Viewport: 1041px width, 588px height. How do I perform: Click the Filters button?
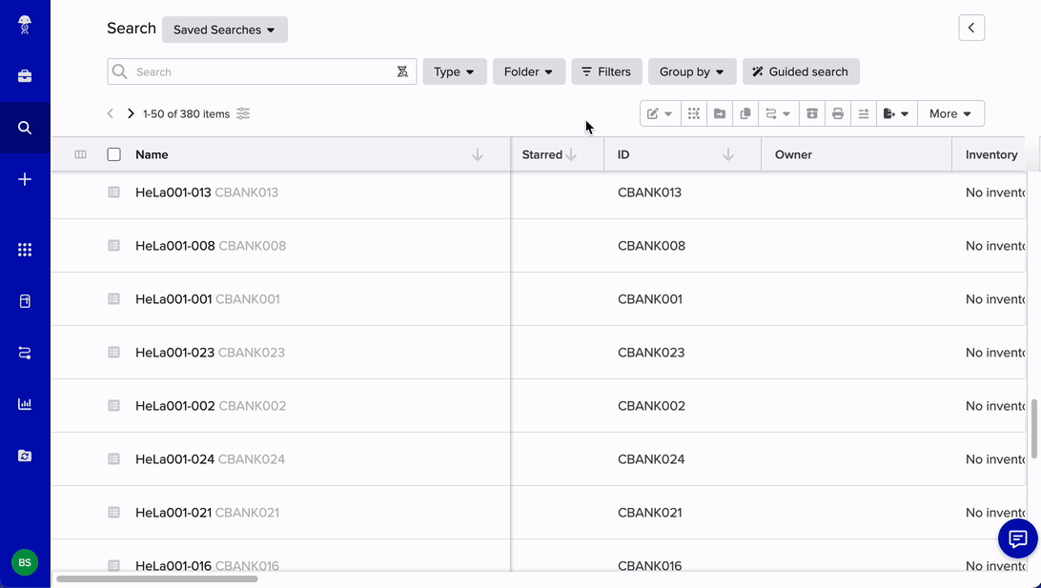tap(607, 71)
